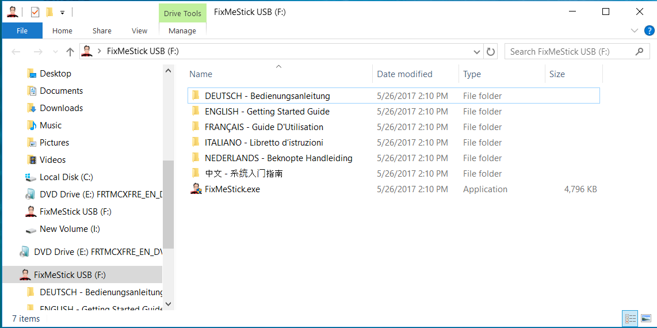
Task: Expand the ribbon with the chevron
Action: point(633,30)
